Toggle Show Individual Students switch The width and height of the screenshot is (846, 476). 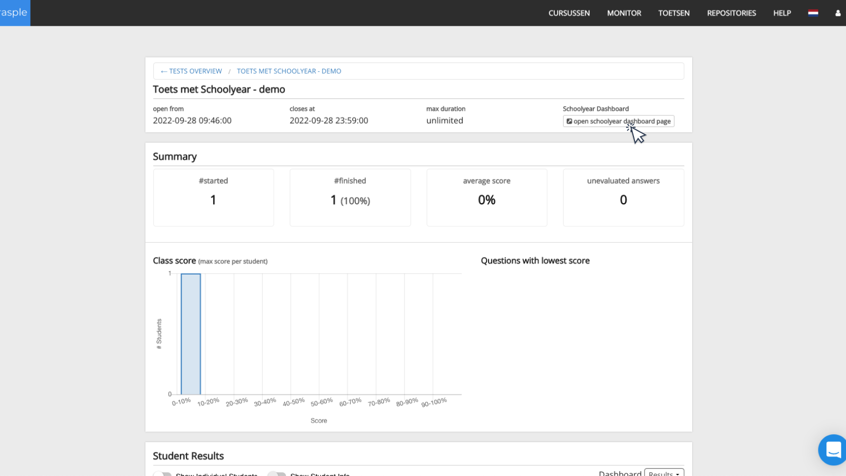point(163,474)
